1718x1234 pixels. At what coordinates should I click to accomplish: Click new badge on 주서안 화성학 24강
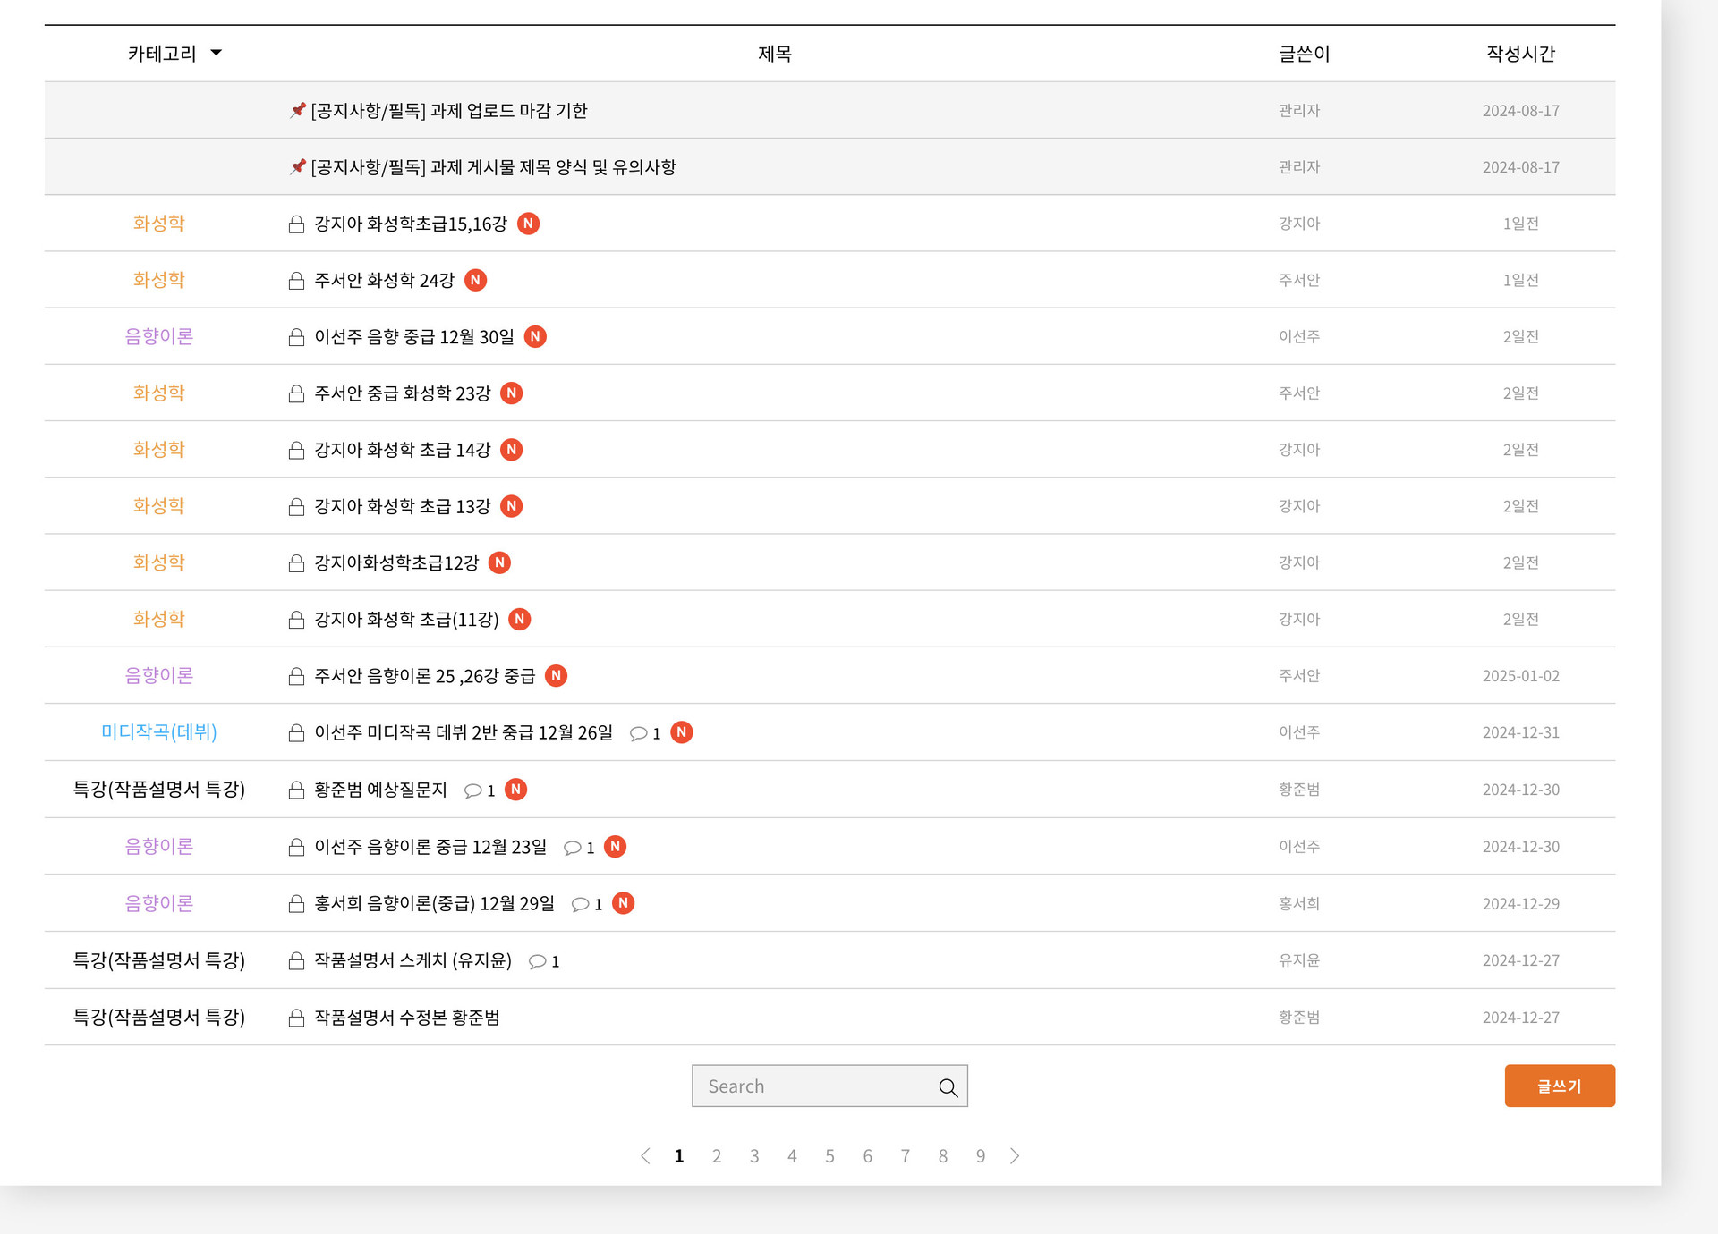pyautogui.click(x=476, y=280)
